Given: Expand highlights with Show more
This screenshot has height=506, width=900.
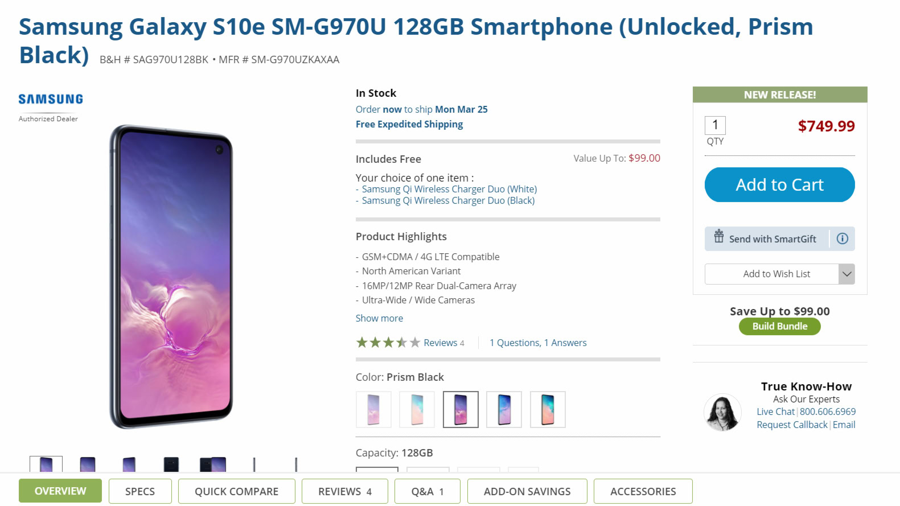Looking at the screenshot, I should coord(379,318).
